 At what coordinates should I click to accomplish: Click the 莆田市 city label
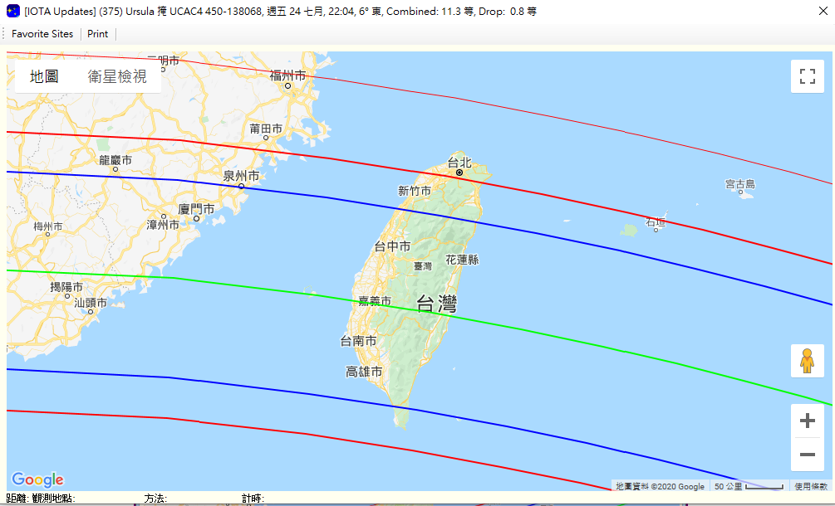tap(266, 129)
